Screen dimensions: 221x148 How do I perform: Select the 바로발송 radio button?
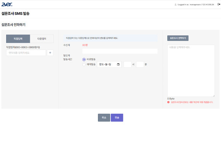[x=84, y=60]
